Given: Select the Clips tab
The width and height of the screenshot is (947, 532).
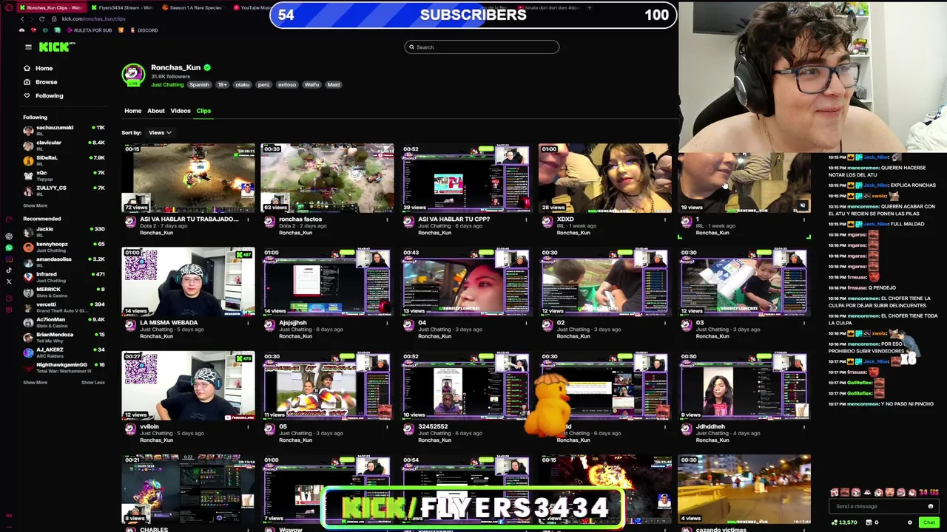Looking at the screenshot, I should click(x=203, y=111).
